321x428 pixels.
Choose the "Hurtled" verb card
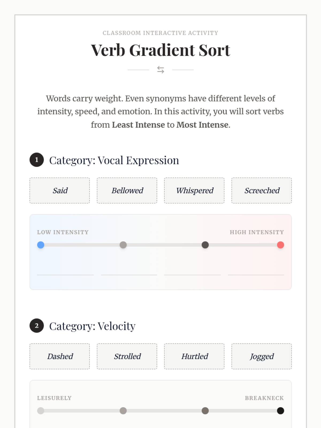194,356
